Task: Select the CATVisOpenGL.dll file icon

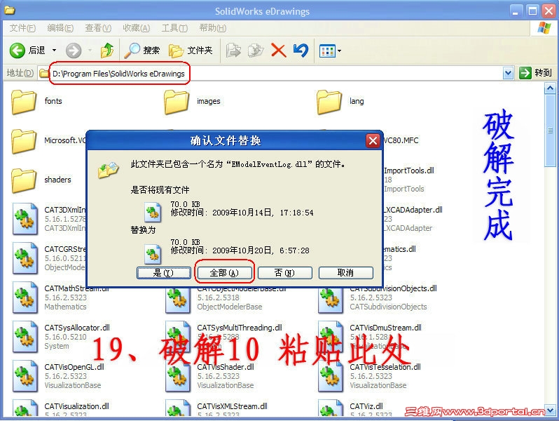Action: point(25,375)
